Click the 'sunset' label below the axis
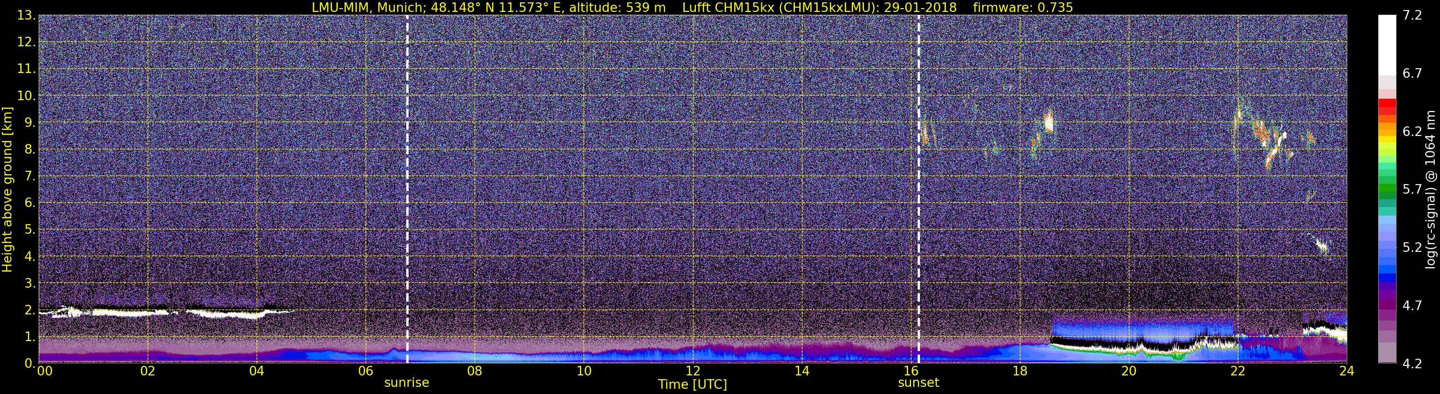This screenshot has width=1440, height=394. tap(919, 383)
